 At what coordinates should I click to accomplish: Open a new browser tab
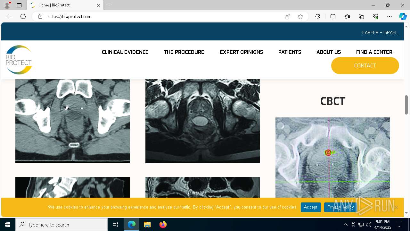point(109,5)
